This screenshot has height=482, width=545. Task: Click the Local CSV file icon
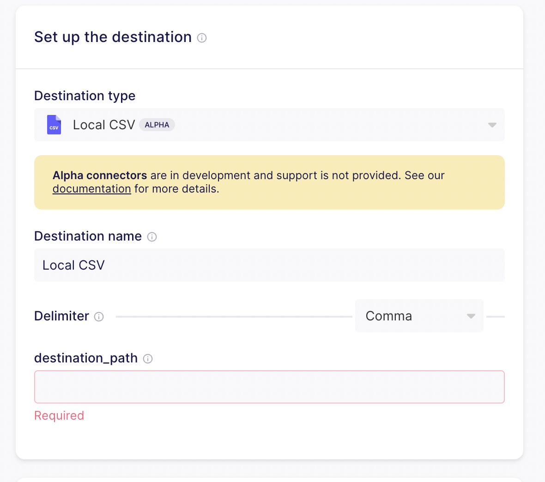(x=54, y=125)
